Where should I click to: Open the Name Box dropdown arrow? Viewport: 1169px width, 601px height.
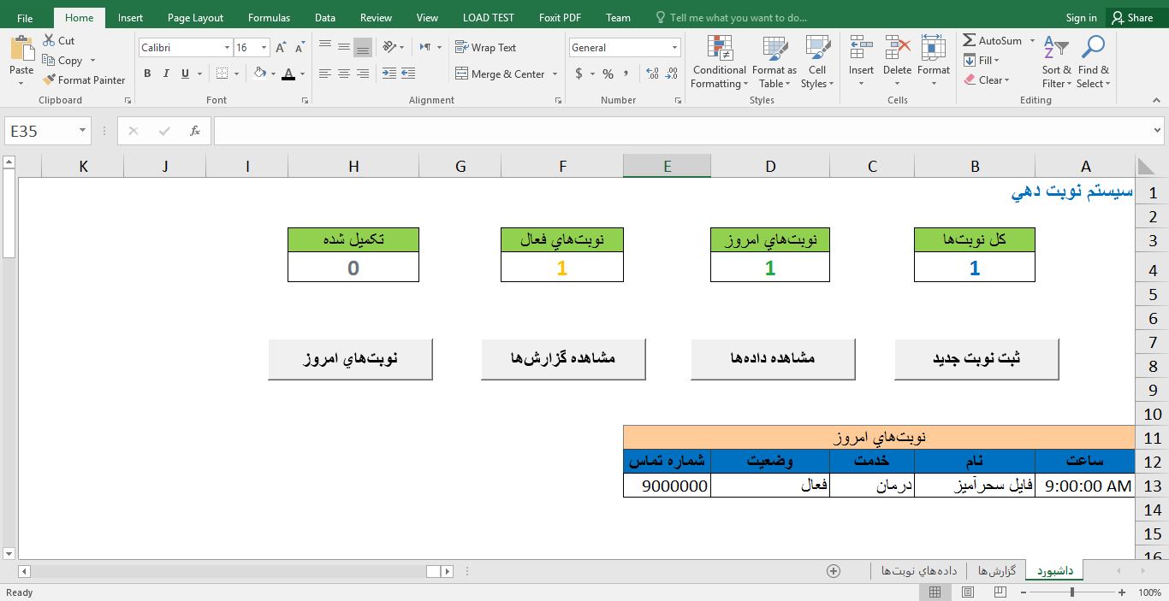click(x=83, y=131)
